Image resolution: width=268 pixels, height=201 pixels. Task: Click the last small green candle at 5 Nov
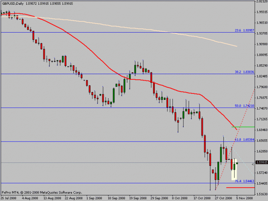237,163
